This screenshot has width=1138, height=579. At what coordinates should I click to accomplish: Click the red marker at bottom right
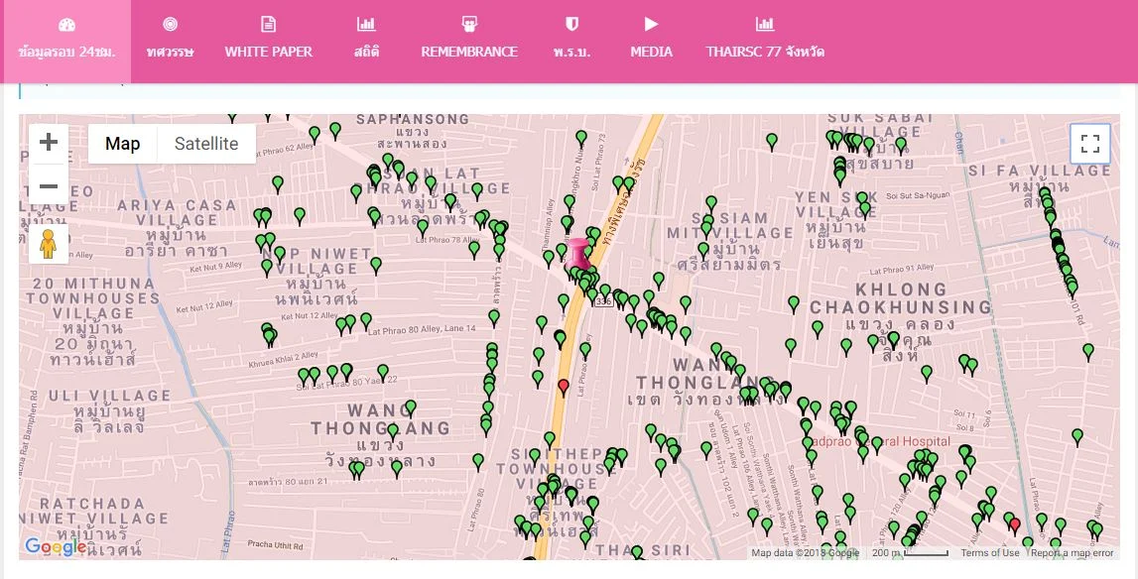pyautogui.click(x=1014, y=523)
